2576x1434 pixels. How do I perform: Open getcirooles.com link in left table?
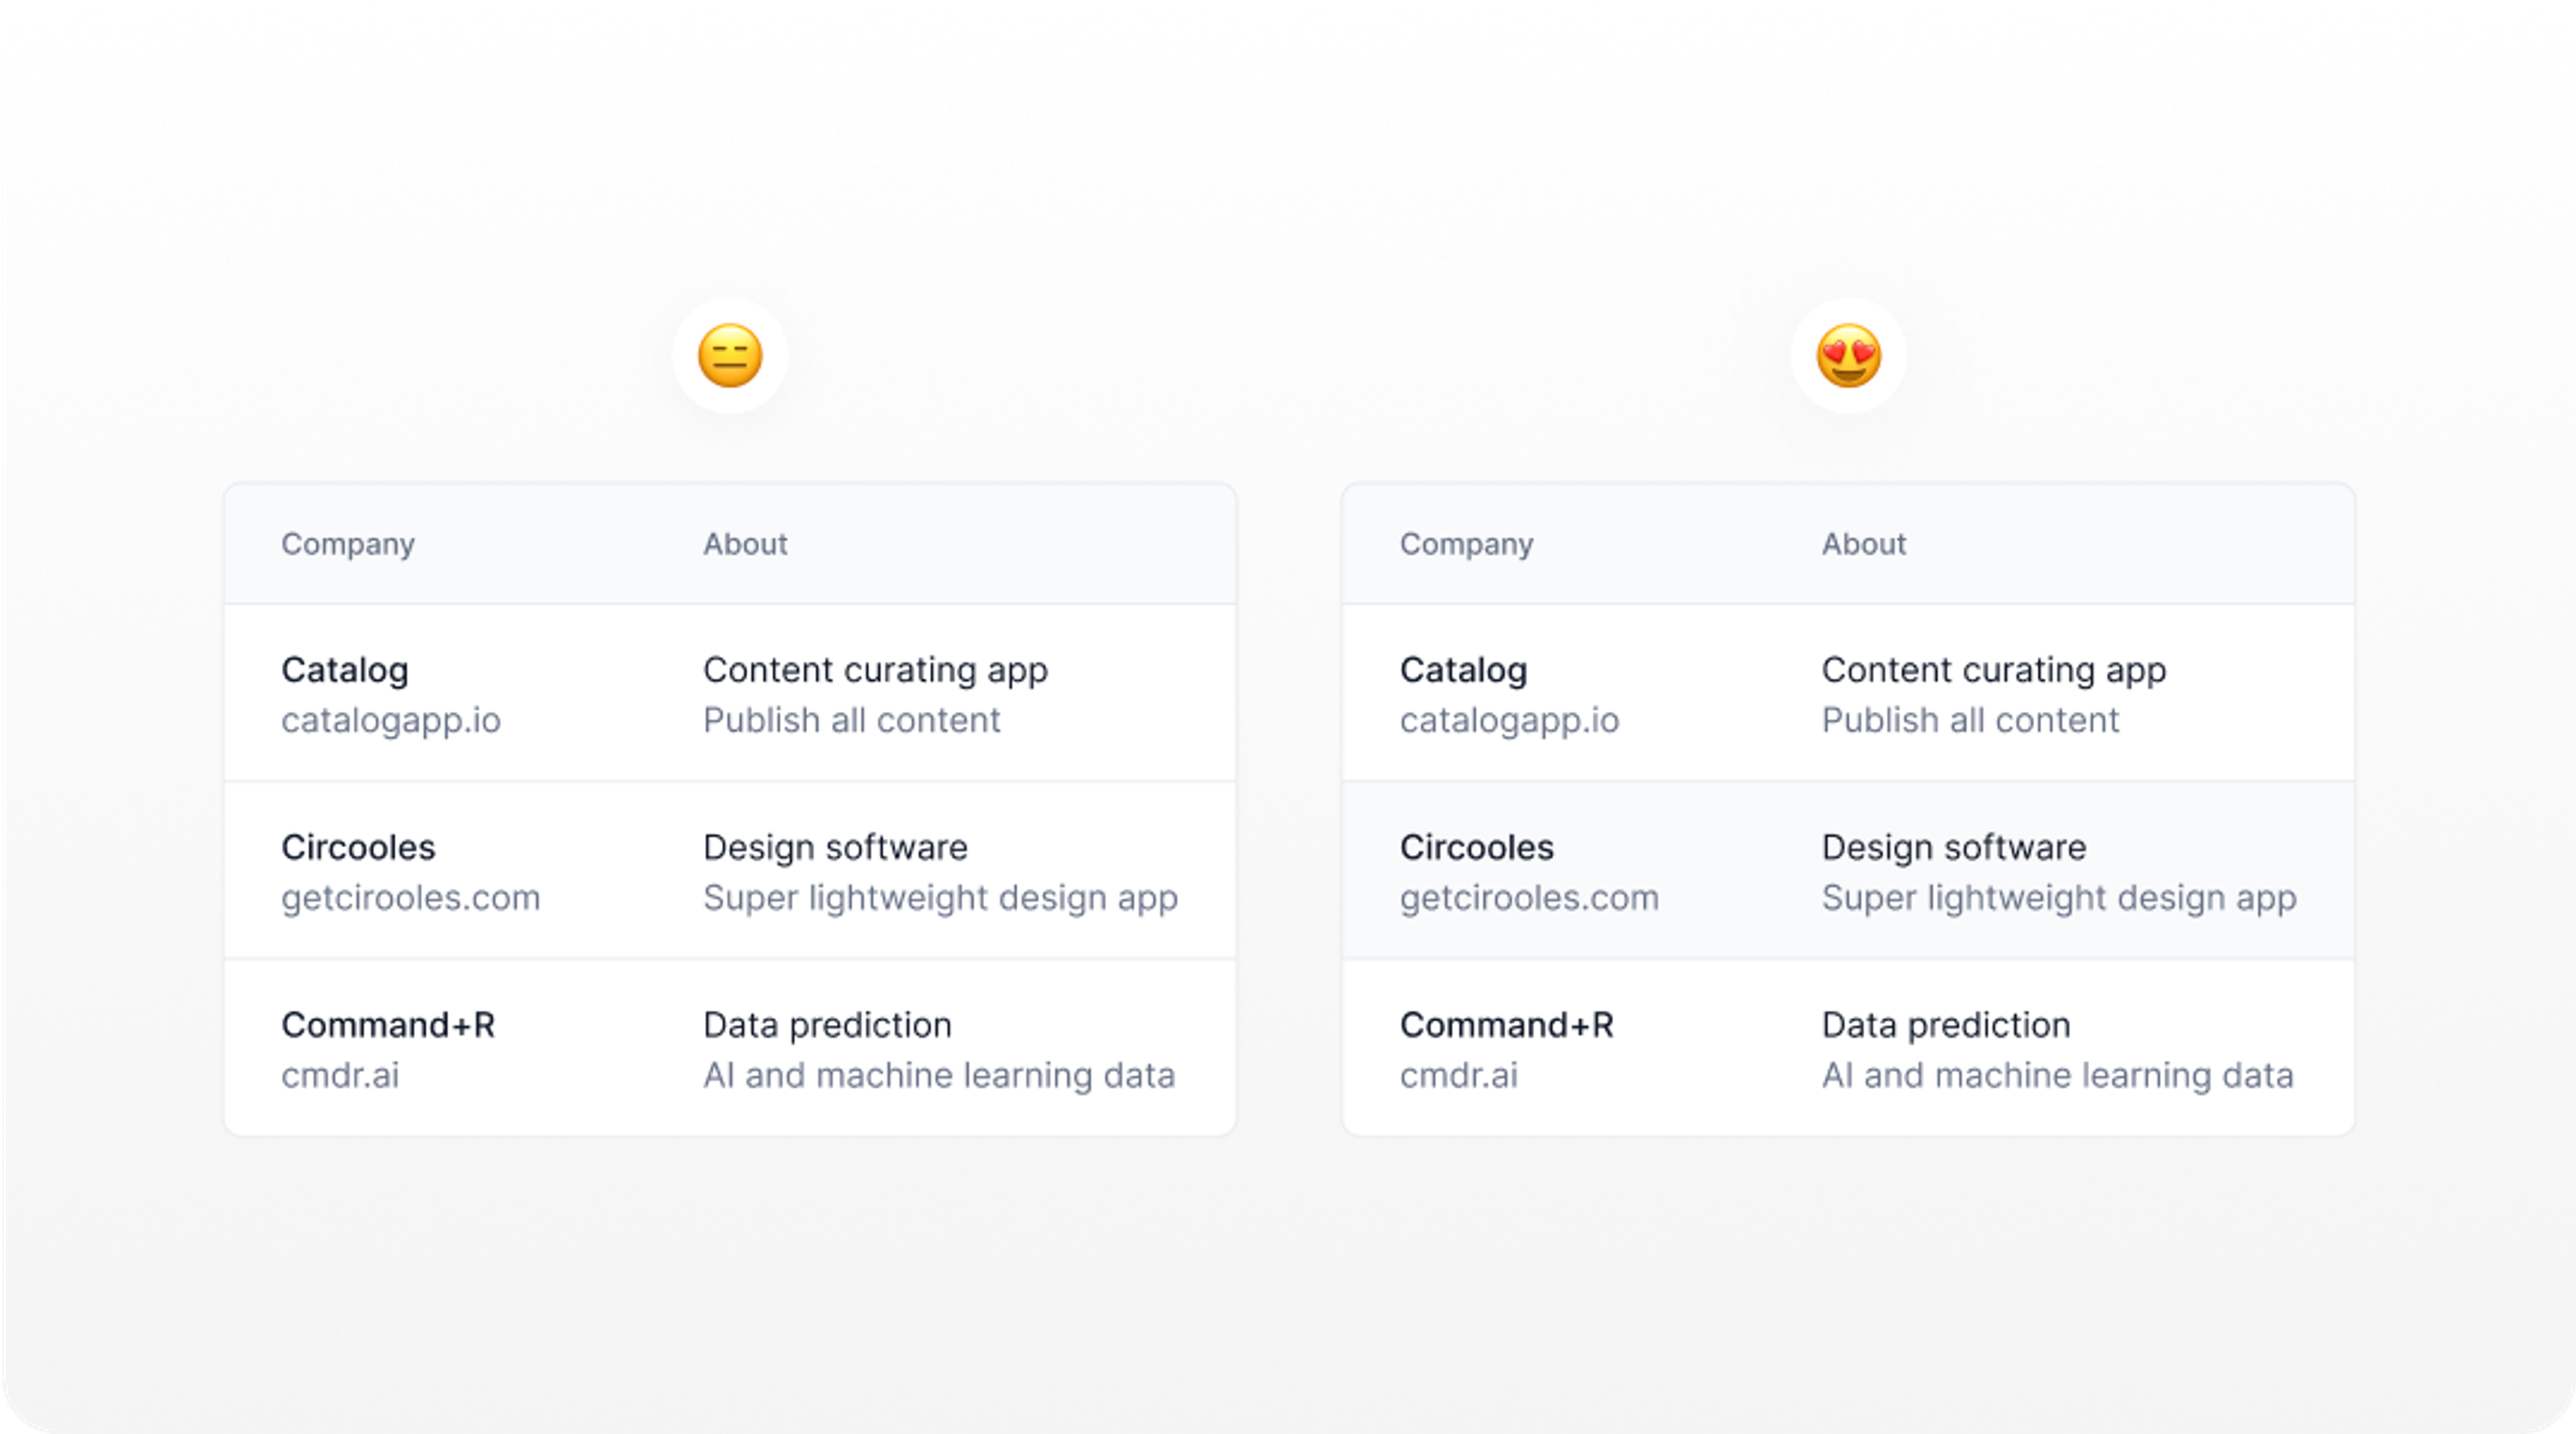[410, 898]
